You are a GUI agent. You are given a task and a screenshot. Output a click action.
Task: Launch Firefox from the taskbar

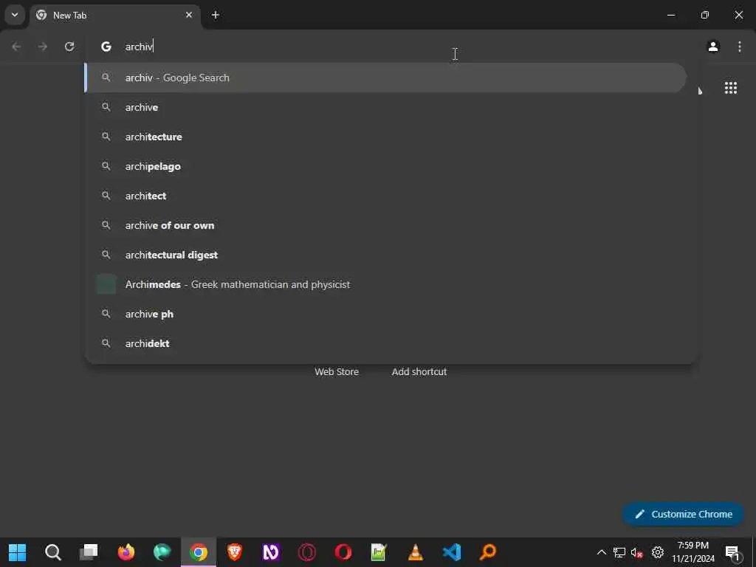pos(126,552)
